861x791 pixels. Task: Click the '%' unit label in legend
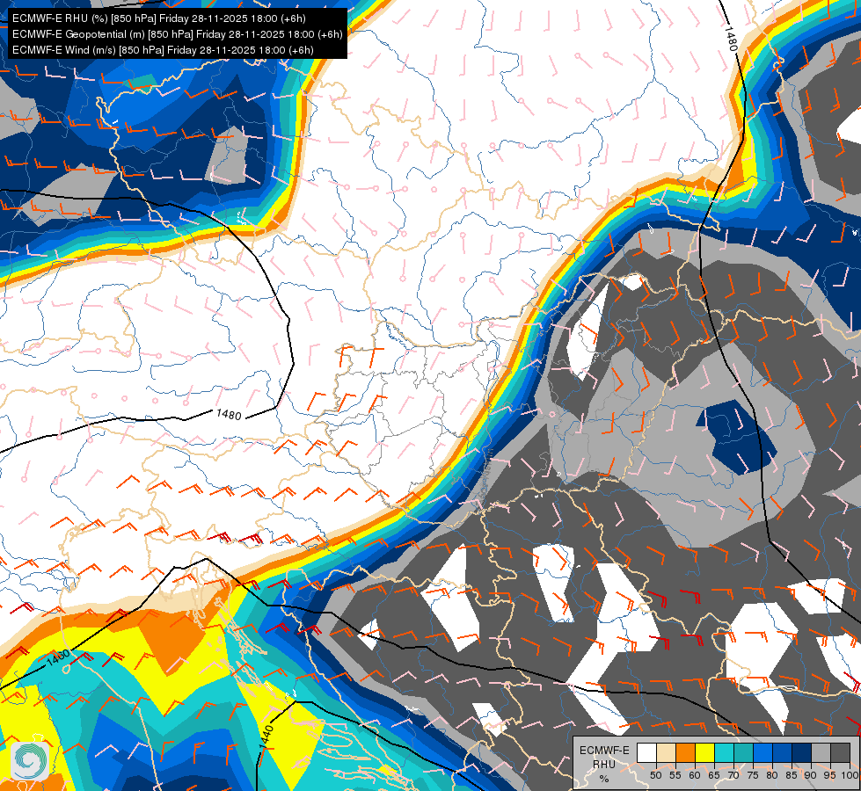click(x=604, y=779)
